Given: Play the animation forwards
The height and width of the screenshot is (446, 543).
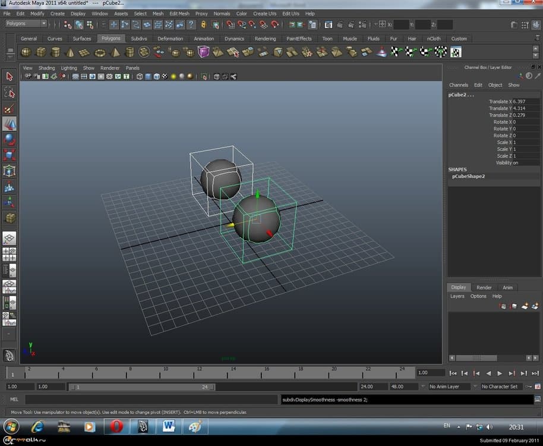Looking at the screenshot, I should pyautogui.click(x=500, y=373).
